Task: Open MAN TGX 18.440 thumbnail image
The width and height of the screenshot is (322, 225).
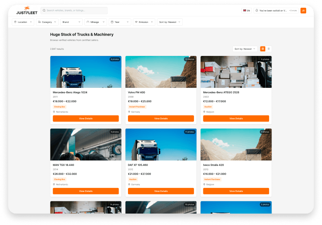Action: coord(86,145)
